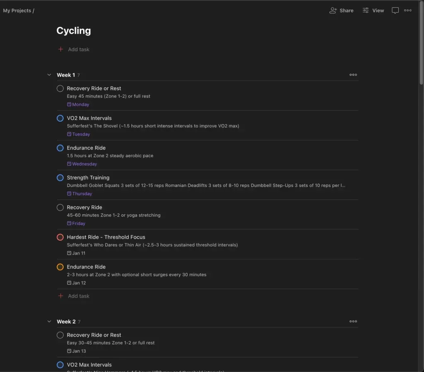The height and width of the screenshot is (372, 424).
Task: Collapse the Week 2 section
Action: click(49, 321)
